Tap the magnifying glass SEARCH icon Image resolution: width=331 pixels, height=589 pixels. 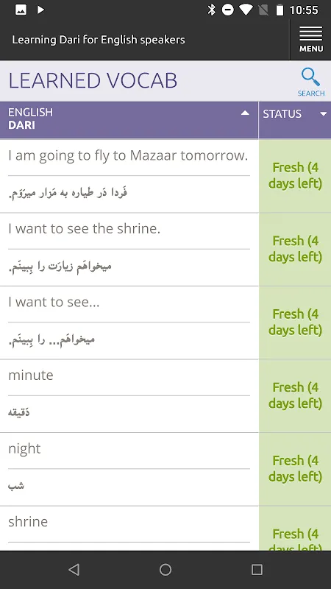tap(310, 82)
